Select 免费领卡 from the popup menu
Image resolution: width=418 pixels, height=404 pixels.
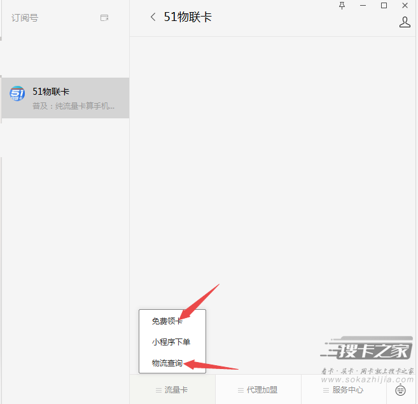[167, 321]
